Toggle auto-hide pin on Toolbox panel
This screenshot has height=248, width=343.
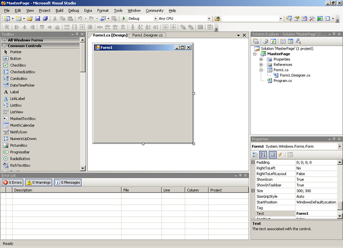point(77,34)
